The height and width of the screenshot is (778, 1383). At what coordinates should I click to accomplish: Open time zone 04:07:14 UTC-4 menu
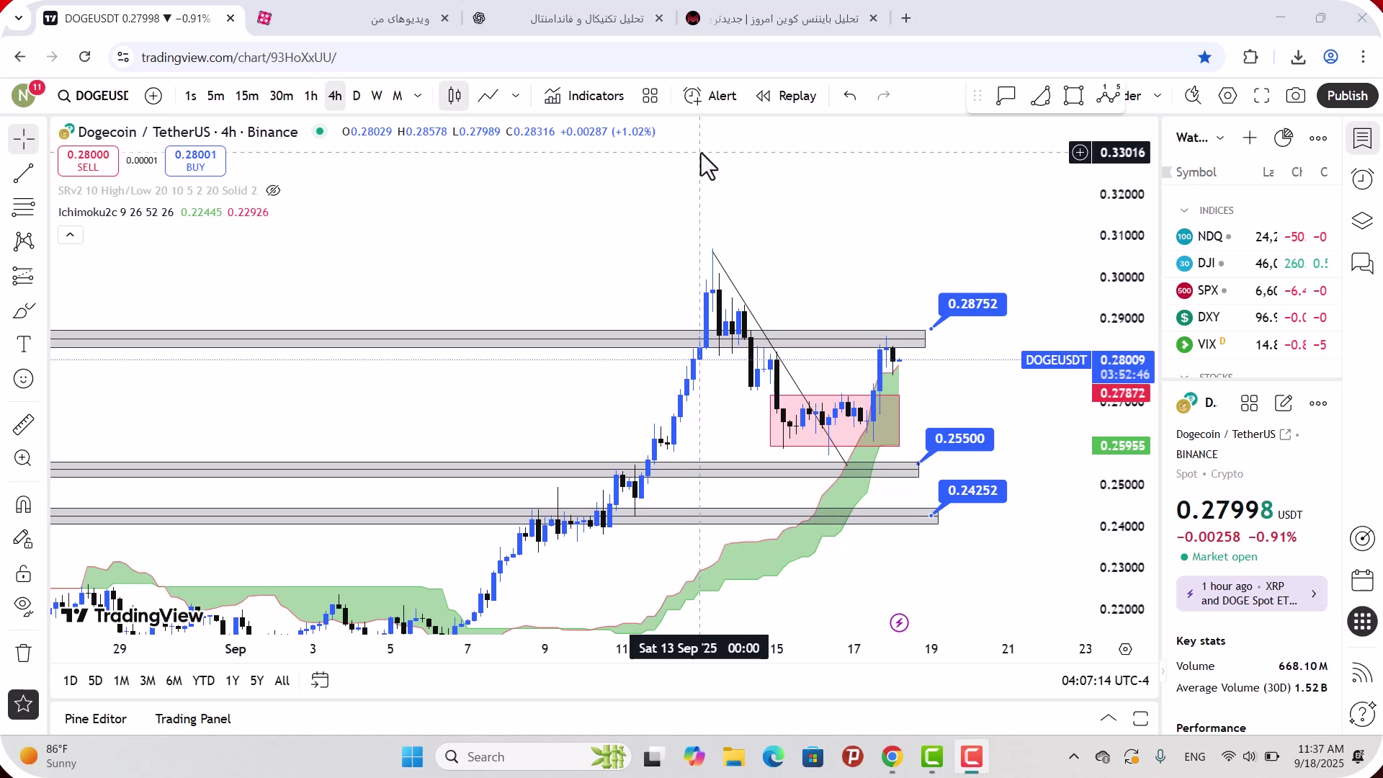click(x=1106, y=681)
